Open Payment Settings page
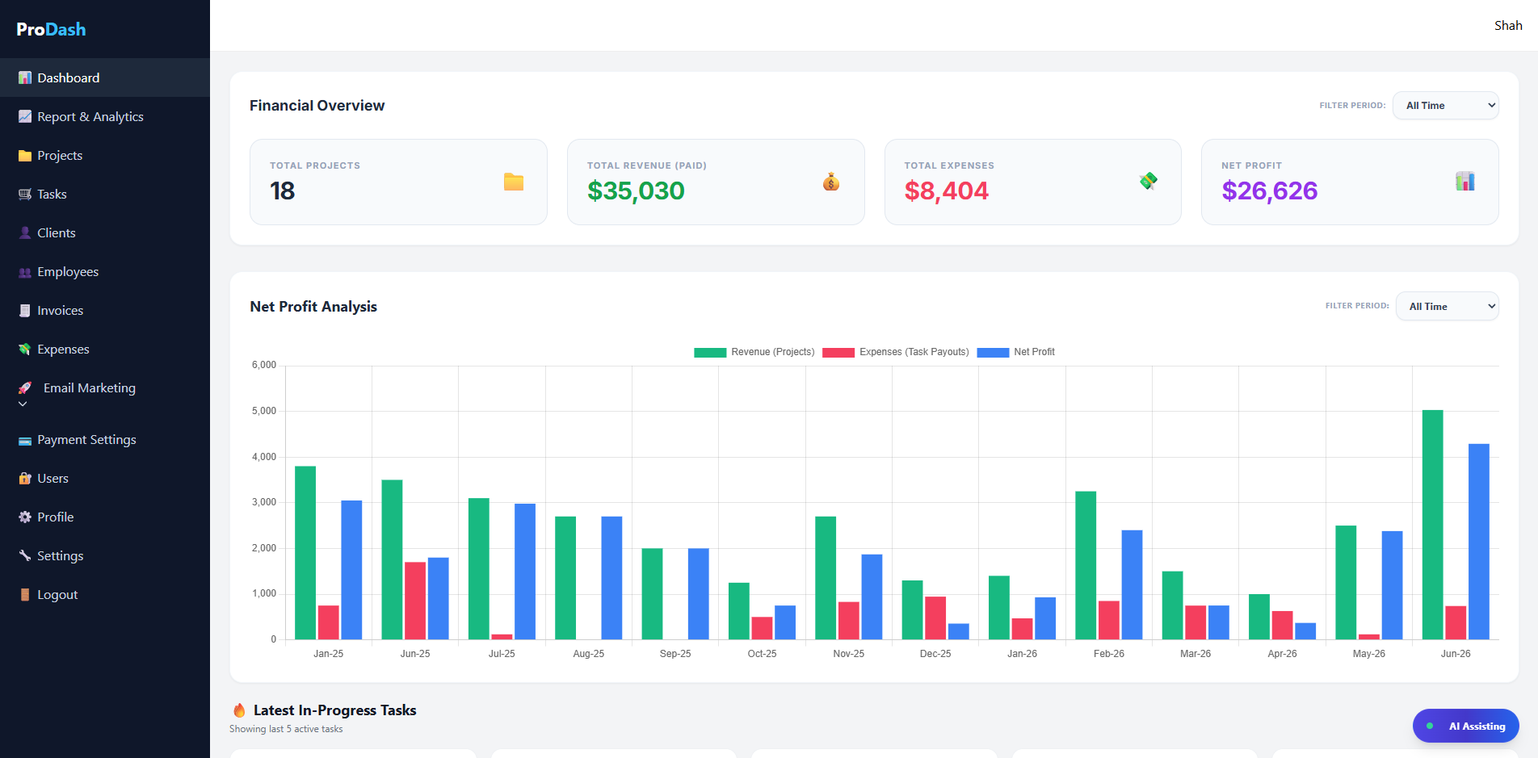Screen dimensions: 1538x758 (x=105, y=439)
